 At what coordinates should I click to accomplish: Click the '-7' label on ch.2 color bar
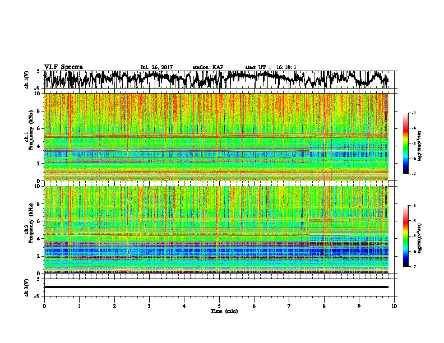[413, 267]
